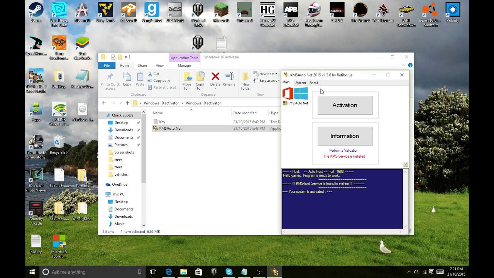Open the Steam desktop icon

pos(36,12)
